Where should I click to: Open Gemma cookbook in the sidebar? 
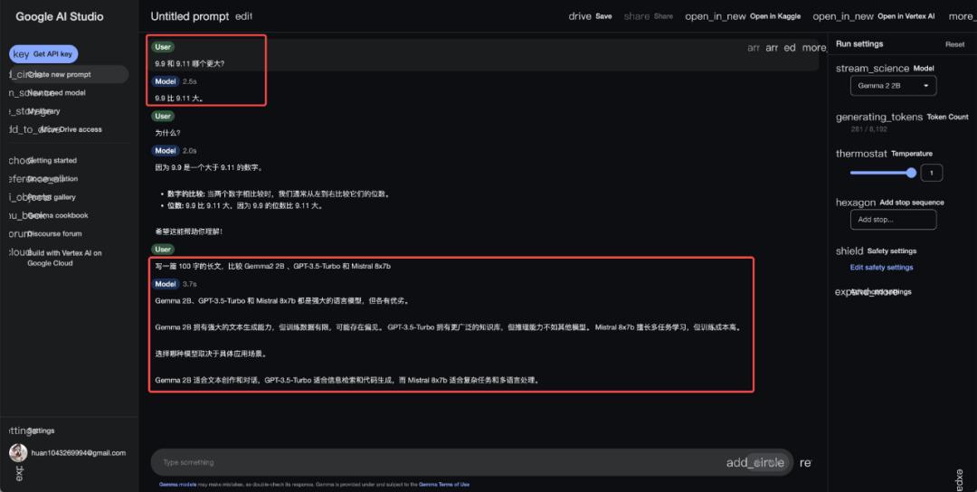pyautogui.click(x=57, y=215)
